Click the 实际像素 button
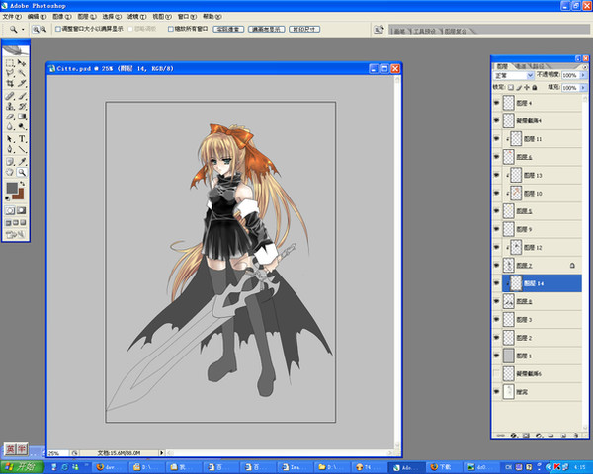The width and height of the screenshot is (593, 474). (228, 29)
